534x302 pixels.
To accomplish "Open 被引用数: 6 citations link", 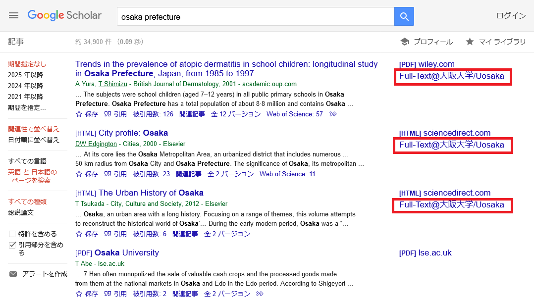I will pyautogui.click(x=150, y=234).
